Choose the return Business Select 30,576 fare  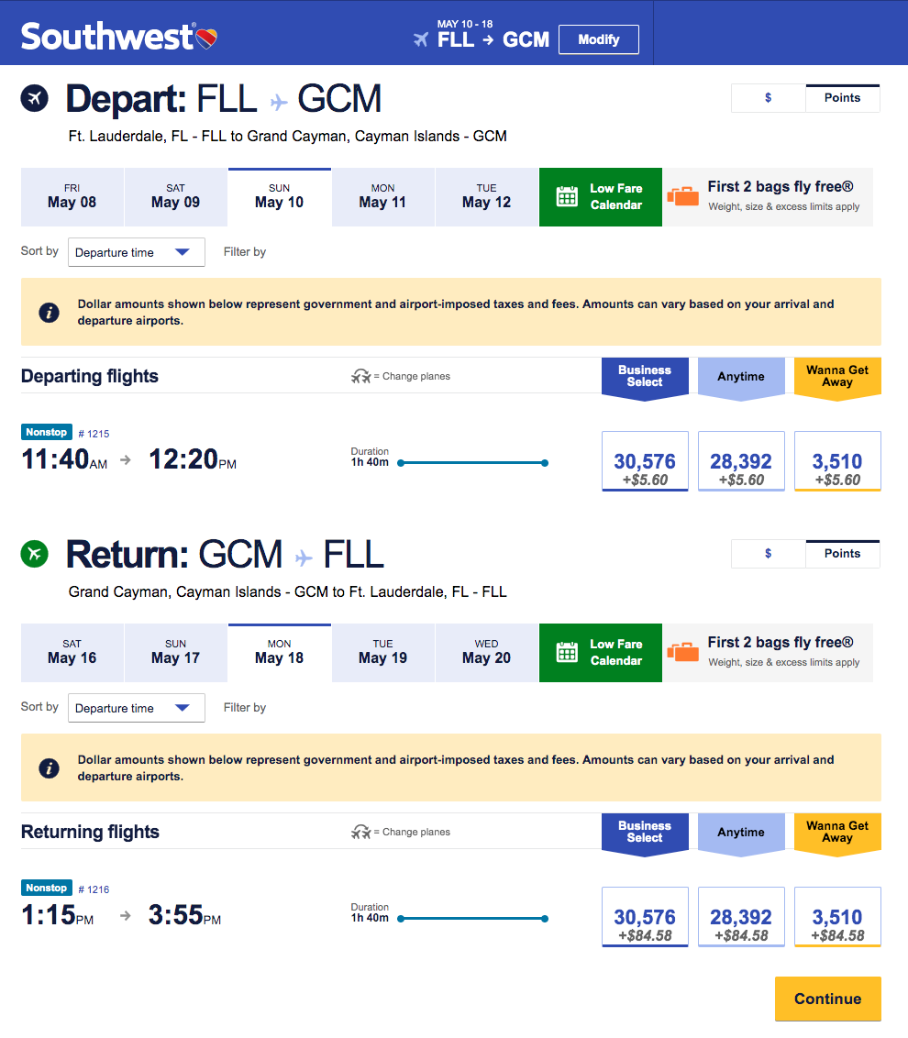click(645, 917)
